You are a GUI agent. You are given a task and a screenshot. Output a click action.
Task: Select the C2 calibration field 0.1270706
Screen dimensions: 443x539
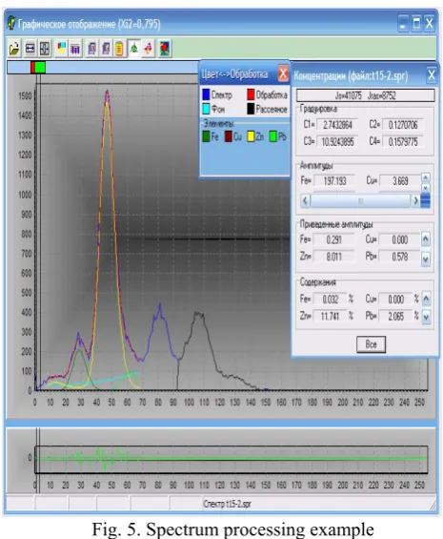[x=403, y=125]
